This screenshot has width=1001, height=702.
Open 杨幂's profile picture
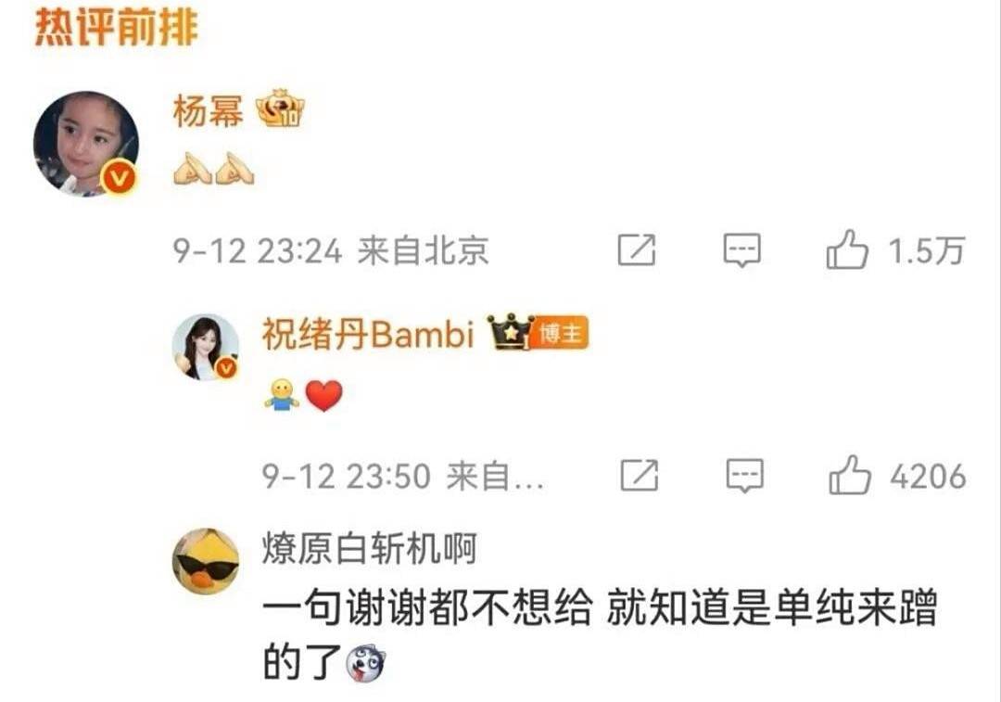[86, 143]
